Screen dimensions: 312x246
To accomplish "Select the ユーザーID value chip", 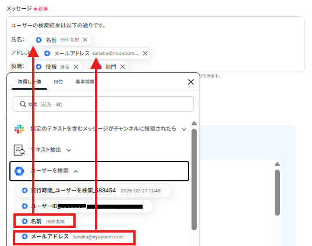I will point(84,206).
